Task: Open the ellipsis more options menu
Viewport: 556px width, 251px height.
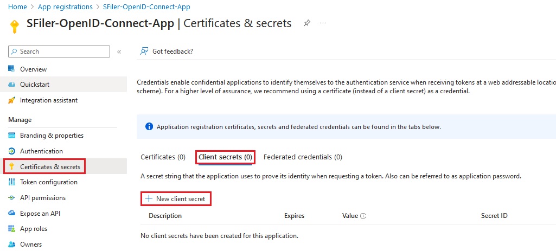Action: click(323, 23)
